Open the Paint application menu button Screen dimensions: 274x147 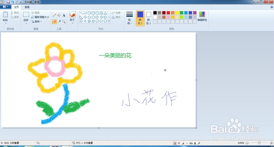pyautogui.click(x=5, y=7)
